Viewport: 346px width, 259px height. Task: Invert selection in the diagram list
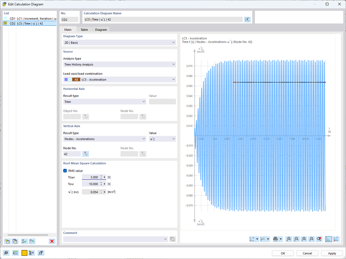tap(32, 241)
